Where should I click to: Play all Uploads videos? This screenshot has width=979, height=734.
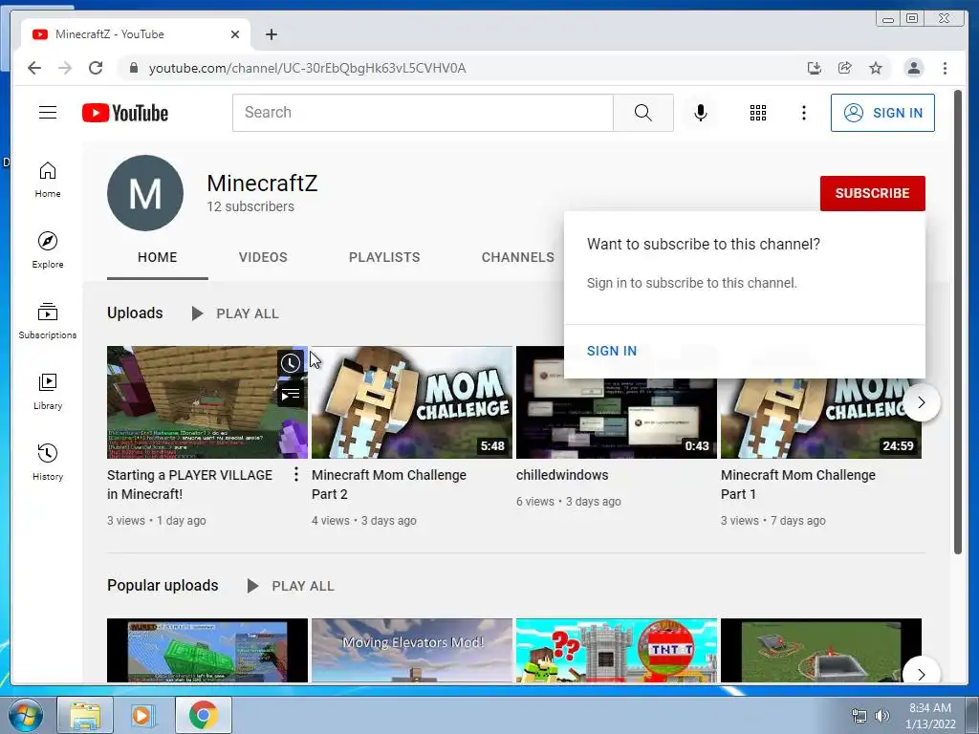point(235,313)
